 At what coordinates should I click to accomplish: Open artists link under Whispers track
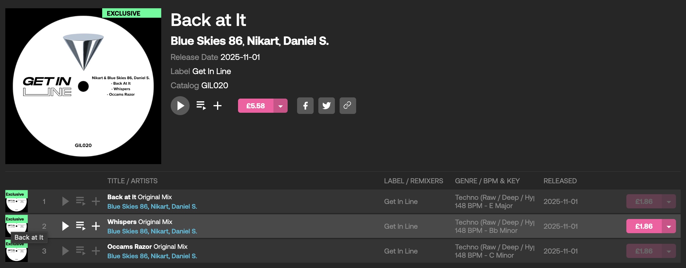coord(152,231)
